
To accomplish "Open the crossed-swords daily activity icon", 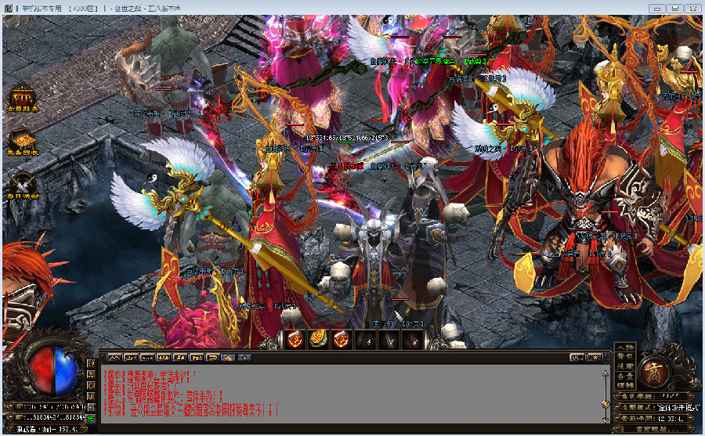I will [x=22, y=186].
